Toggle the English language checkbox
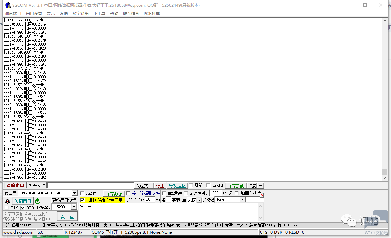 (208, 185)
